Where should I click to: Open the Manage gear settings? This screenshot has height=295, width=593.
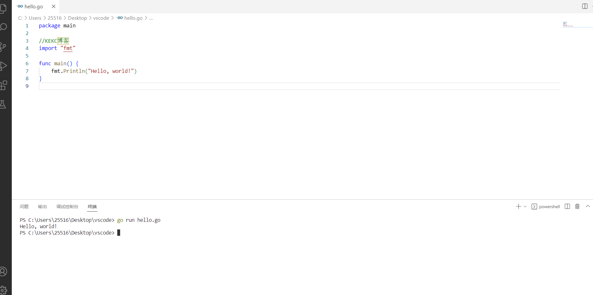[3, 290]
